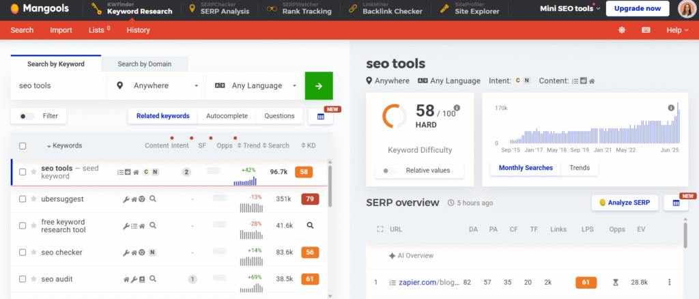Open the keyboard shortcuts icon
Screen dimensions: 699x299
[x=646, y=30]
